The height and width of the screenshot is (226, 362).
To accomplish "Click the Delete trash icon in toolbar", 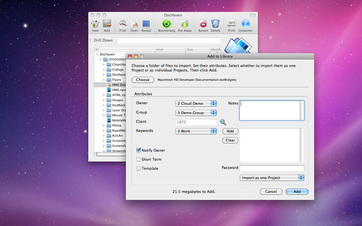I will coord(215,24).
